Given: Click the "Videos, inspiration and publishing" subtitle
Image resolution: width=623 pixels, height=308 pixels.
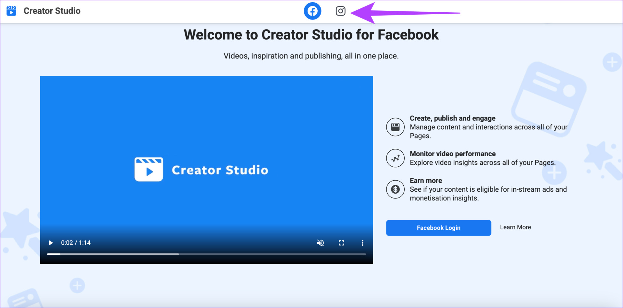Looking at the screenshot, I should (x=311, y=56).
